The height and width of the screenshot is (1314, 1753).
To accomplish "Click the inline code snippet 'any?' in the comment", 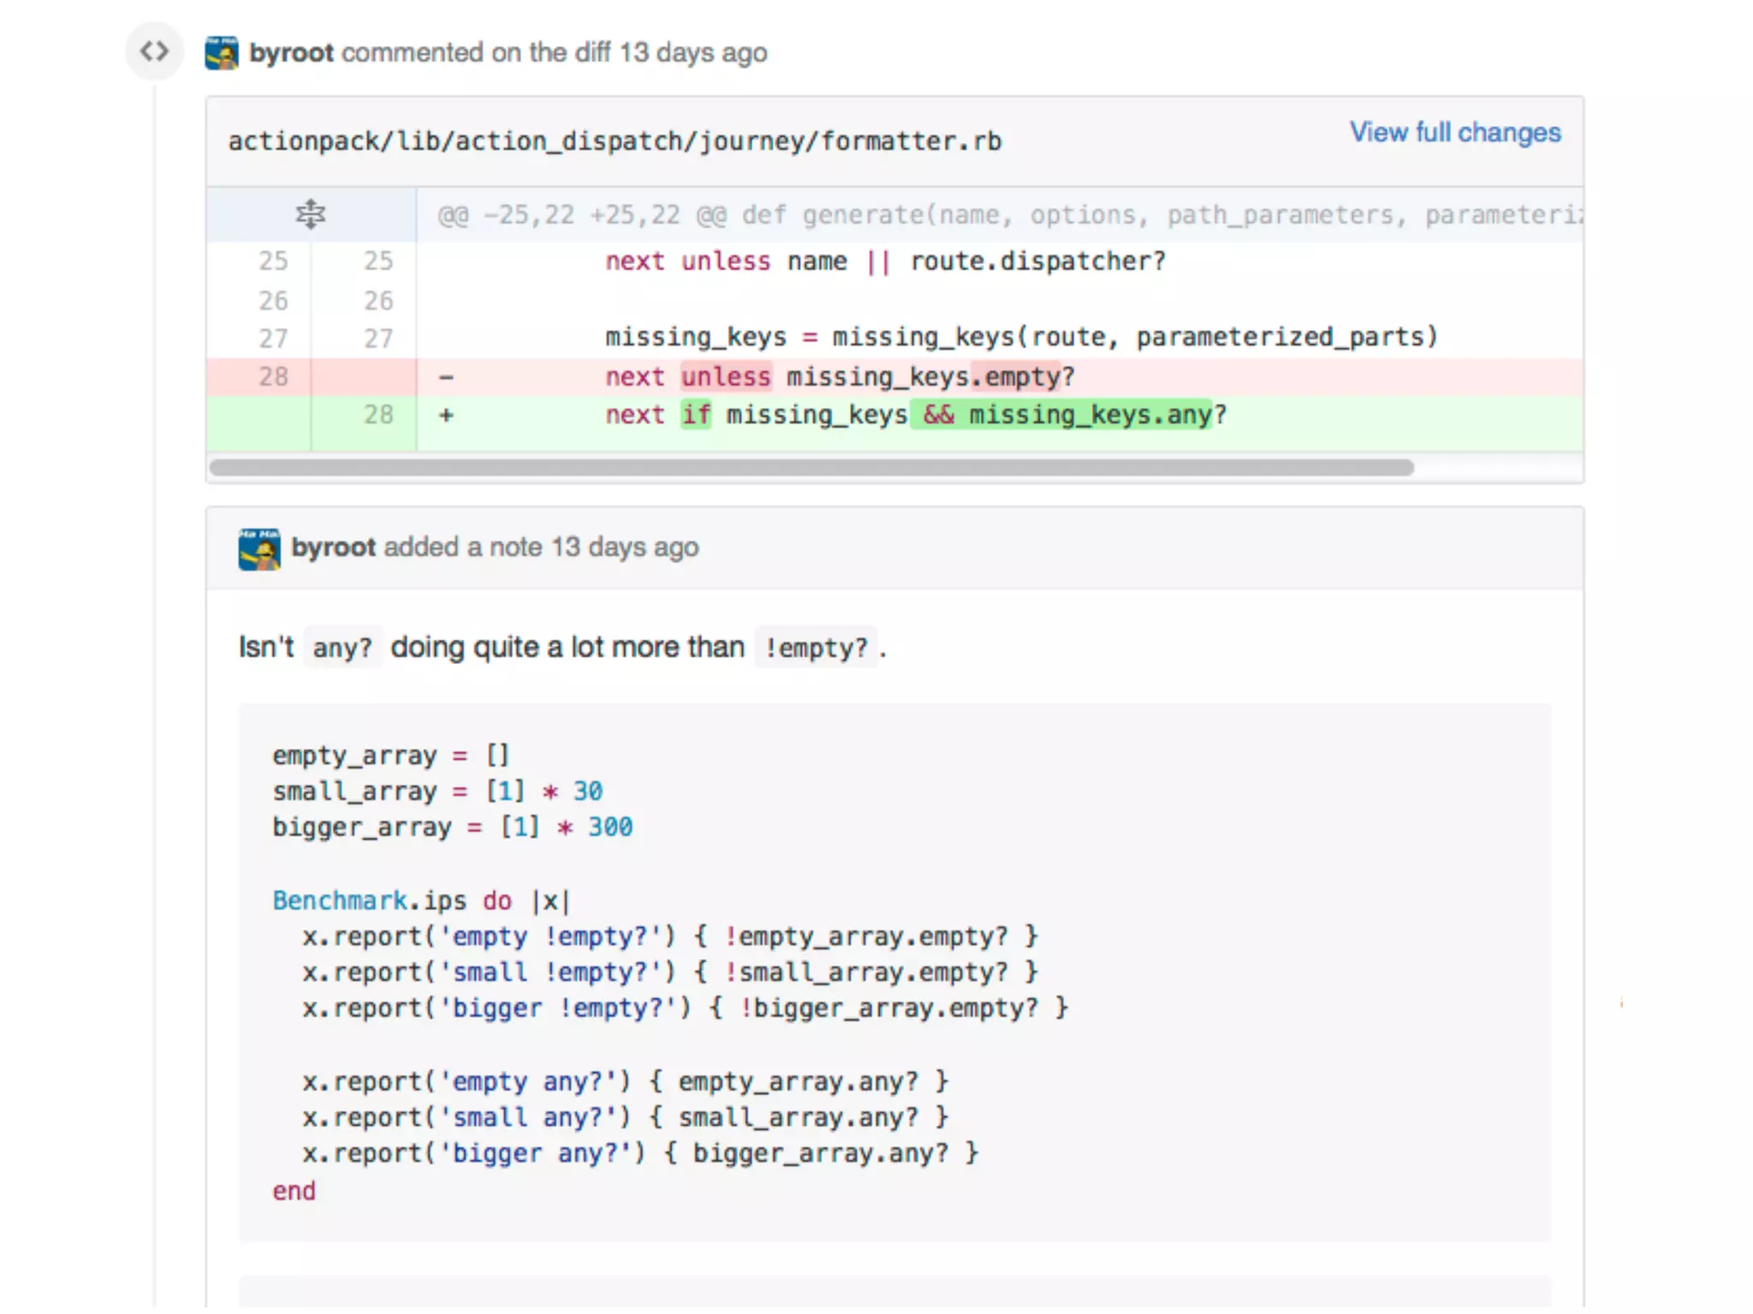I will [342, 648].
